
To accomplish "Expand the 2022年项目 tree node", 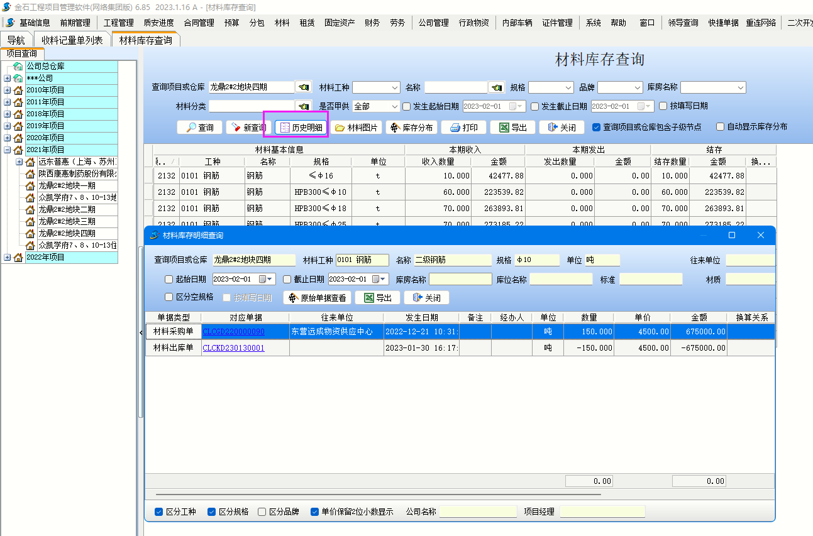I will tap(8, 257).
